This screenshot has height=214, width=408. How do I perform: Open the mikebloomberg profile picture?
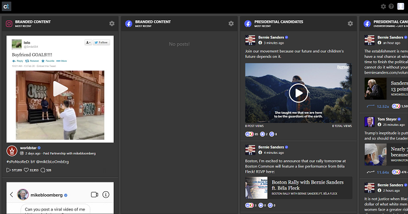[23, 195]
